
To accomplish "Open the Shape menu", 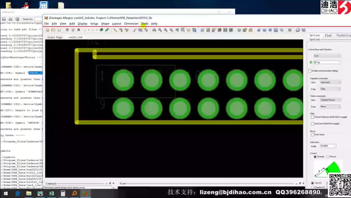I will [x=105, y=24].
